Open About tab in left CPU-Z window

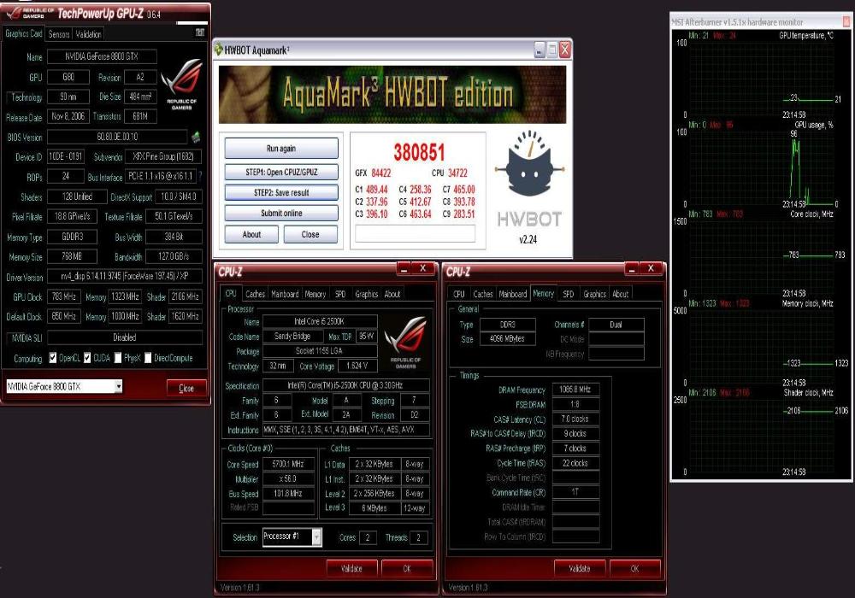[392, 294]
